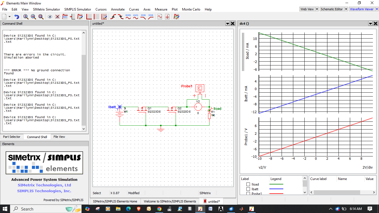Select the Probe1 differential probe in schematic
Screen dimensions: 379x213
click(200, 88)
